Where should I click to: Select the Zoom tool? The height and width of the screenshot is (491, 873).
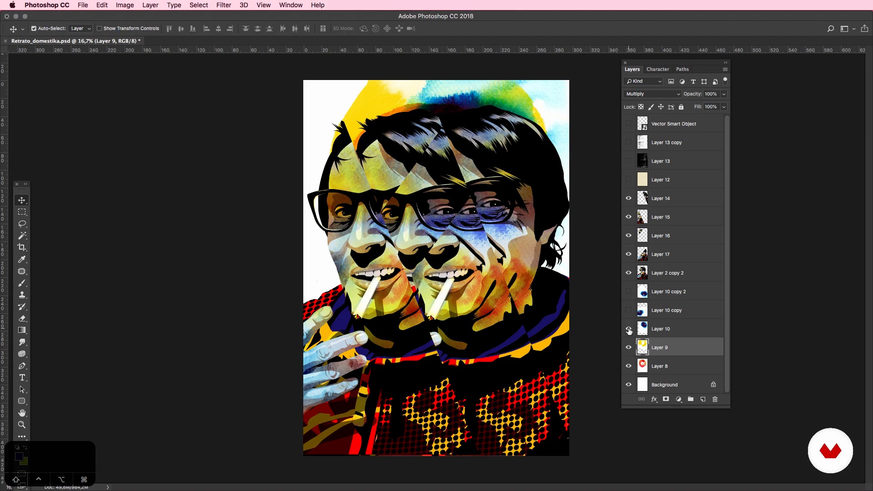coord(22,425)
